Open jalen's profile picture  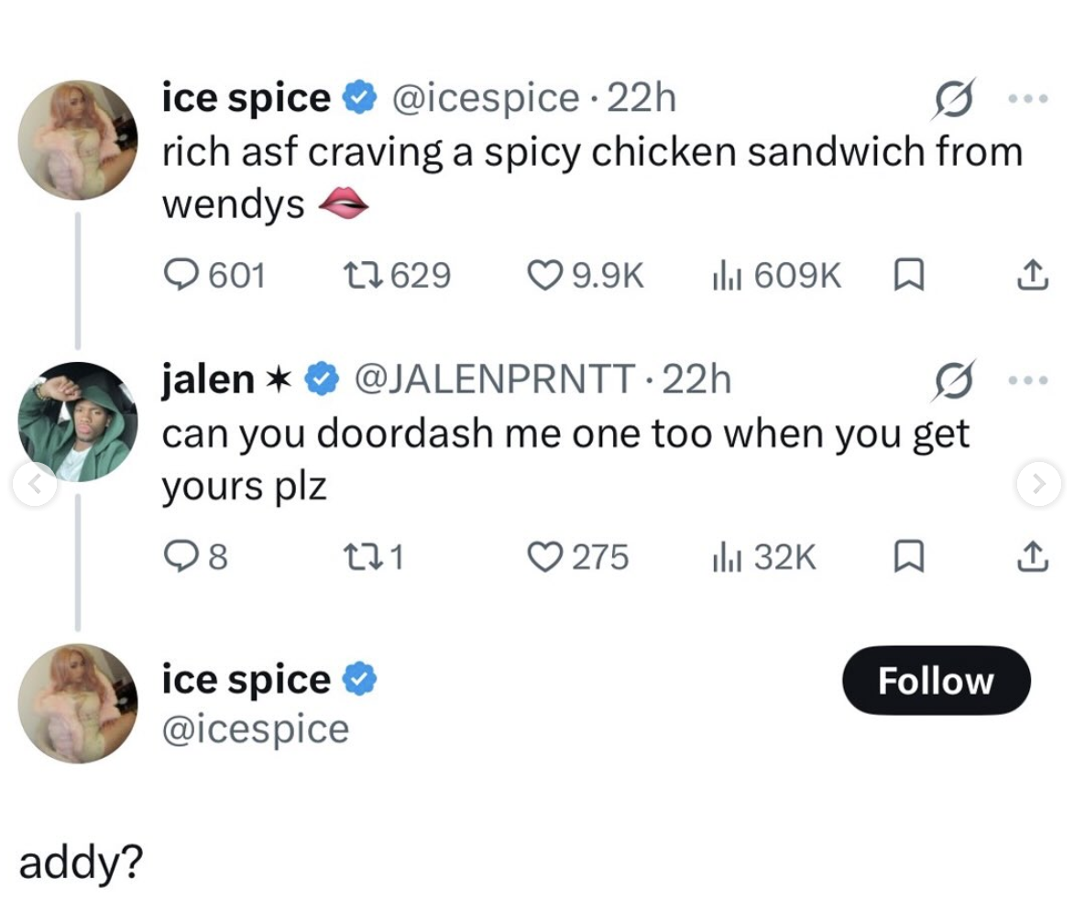(x=78, y=422)
